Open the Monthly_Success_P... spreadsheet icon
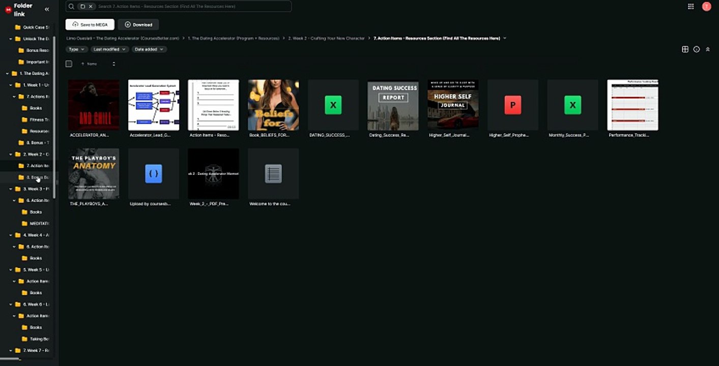This screenshot has height=366, width=719. (x=572, y=105)
